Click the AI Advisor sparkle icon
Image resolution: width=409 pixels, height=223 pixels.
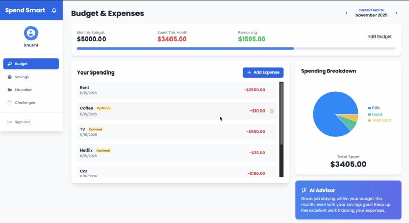coord(304,190)
